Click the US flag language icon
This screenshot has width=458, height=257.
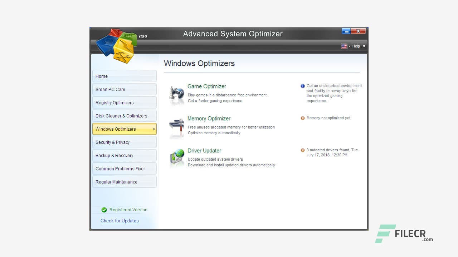pyautogui.click(x=344, y=46)
